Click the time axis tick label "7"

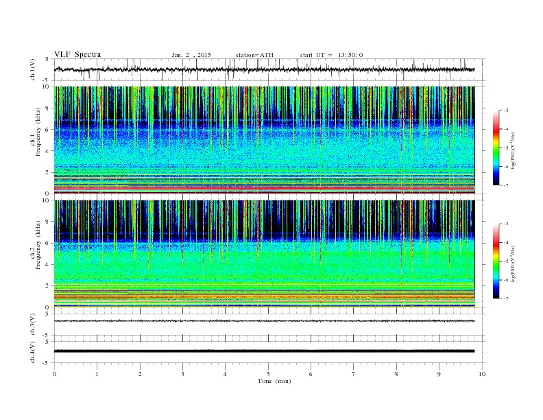tap(354, 374)
